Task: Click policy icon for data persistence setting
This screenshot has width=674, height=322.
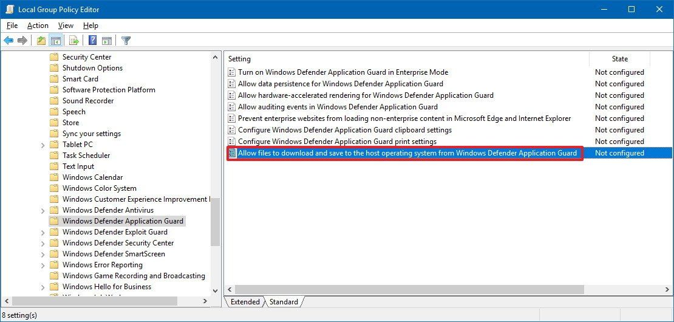Action: tap(232, 84)
